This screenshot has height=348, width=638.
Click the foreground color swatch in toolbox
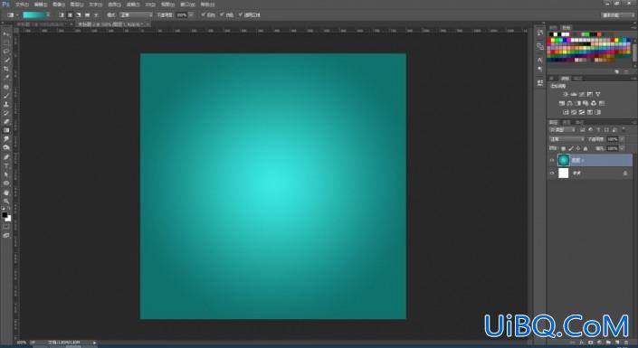pos(5,214)
